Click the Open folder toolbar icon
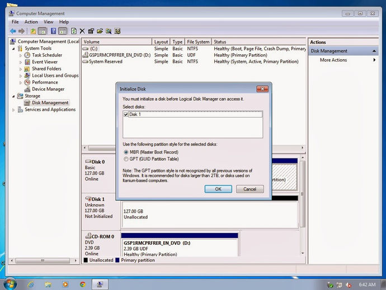 pyautogui.click(x=100, y=31)
